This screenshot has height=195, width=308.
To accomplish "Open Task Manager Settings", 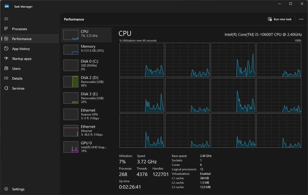I will point(30,189).
